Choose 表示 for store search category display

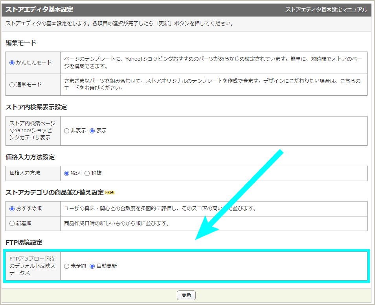92,131
